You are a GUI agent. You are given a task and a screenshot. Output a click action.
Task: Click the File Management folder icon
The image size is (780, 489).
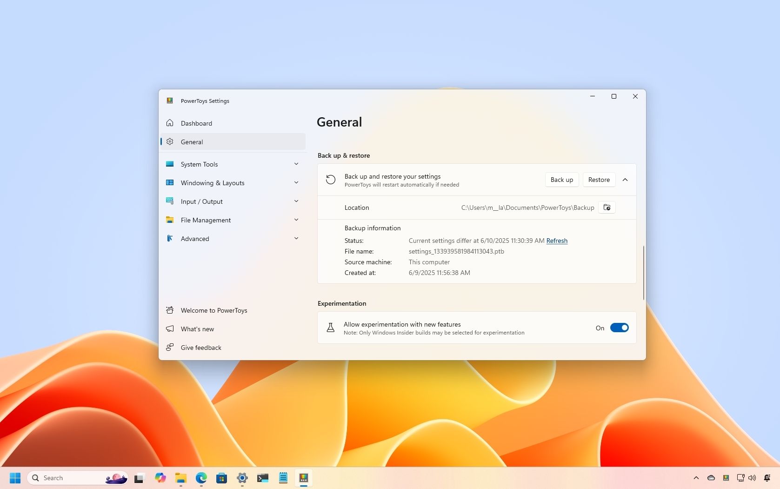click(x=170, y=220)
